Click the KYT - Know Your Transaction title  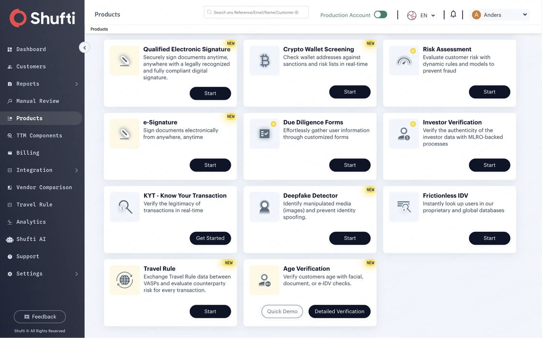(185, 196)
